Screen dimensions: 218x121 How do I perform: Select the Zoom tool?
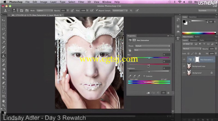click(x=4, y=105)
